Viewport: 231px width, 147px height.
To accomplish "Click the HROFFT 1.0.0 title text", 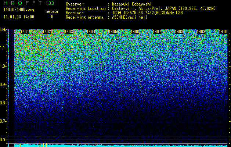I will (29, 3).
